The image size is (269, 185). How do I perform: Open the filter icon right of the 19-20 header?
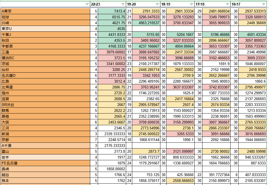[157, 4]
